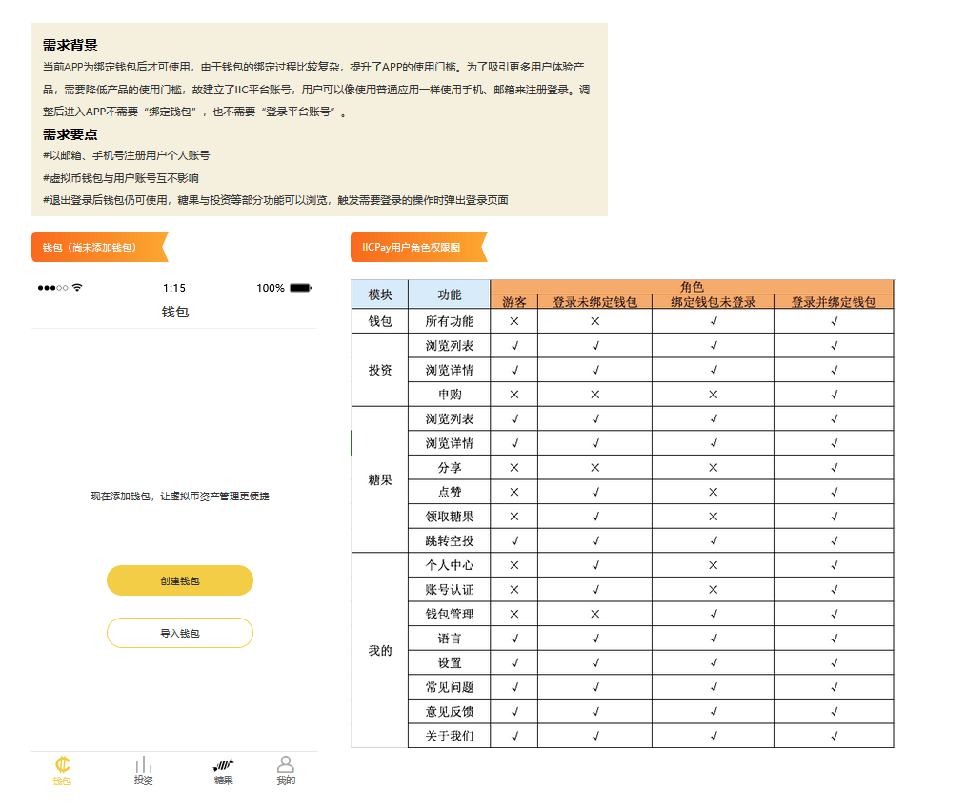This screenshot has height=812, width=966.
Task: Click the 跳转空投 function cell
Action: tap(449, 540)
